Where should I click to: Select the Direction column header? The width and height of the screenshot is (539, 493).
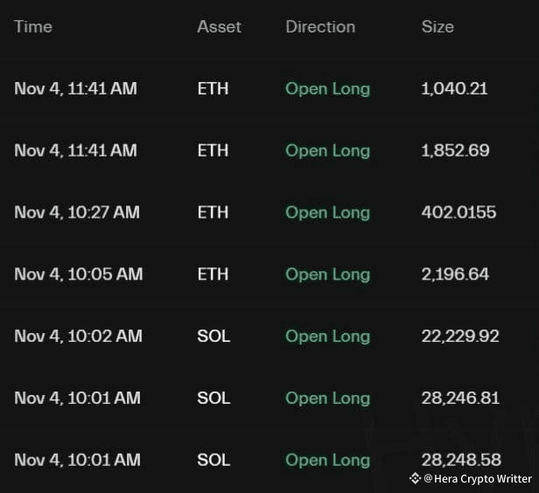(320, 26)
